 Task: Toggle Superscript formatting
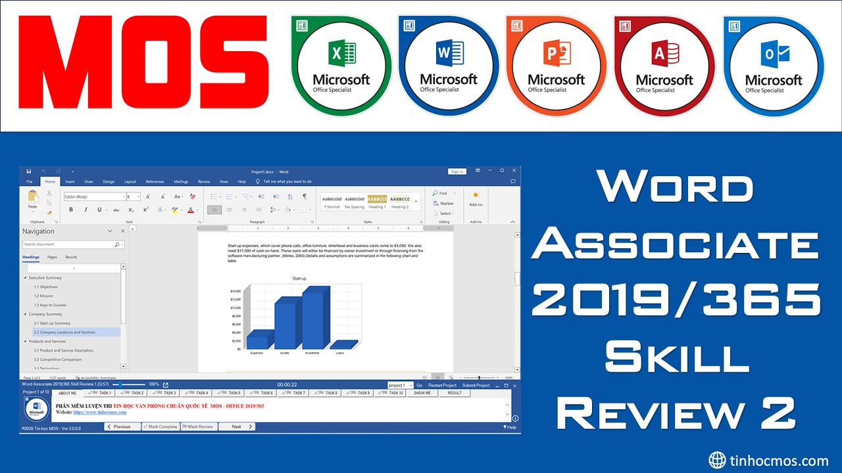pyautogui.click(x=146, y=210)
